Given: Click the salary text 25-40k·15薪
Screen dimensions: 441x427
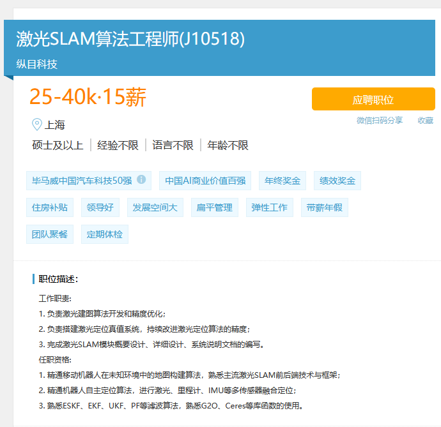Looking at the screenshot, I should (x=88, y=97).
